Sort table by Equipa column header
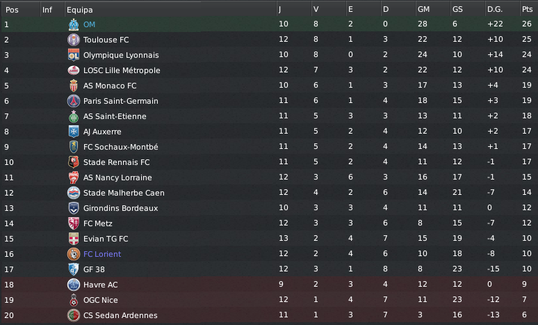Image resolution: width=538 pixels, height=325 pixels. (80, 10)
